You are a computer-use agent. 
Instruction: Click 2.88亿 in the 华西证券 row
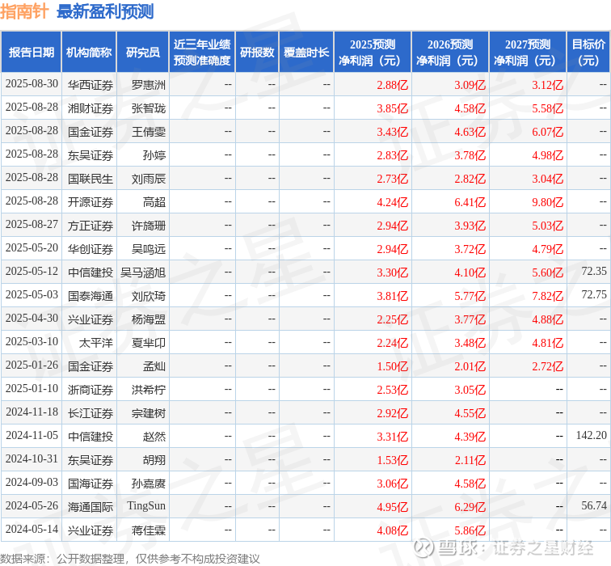click(393, 85)
